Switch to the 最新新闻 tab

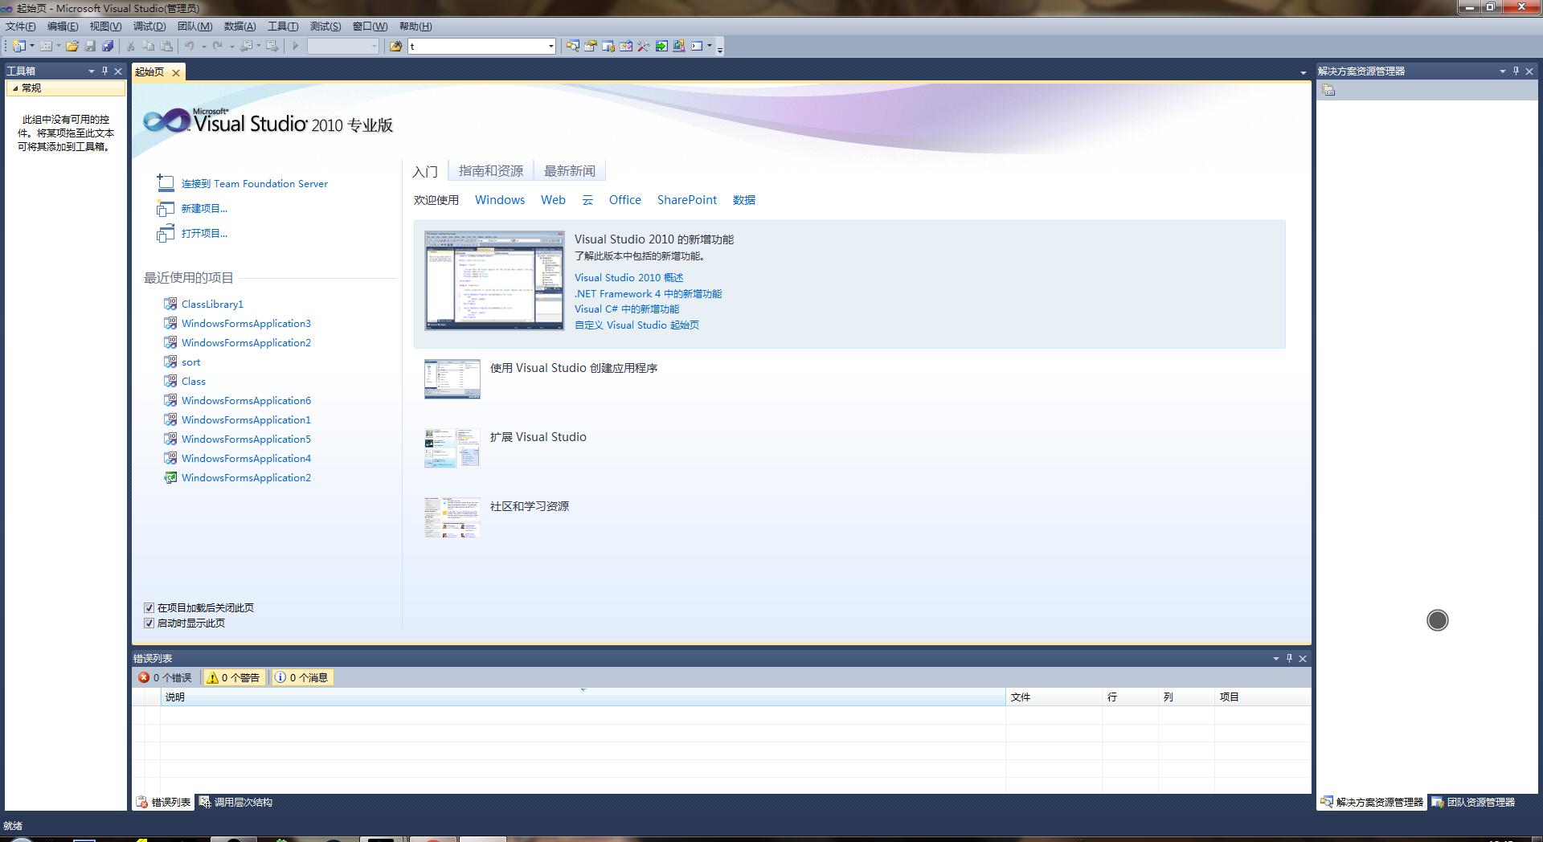click(570, 171)
